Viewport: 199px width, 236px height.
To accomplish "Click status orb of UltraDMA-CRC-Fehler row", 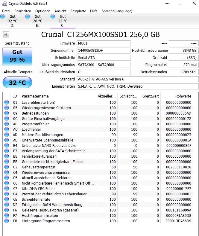I will (7, 188).
